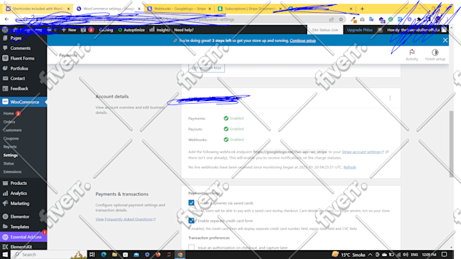Open Task View on taskbar

(x=92, y=254)
